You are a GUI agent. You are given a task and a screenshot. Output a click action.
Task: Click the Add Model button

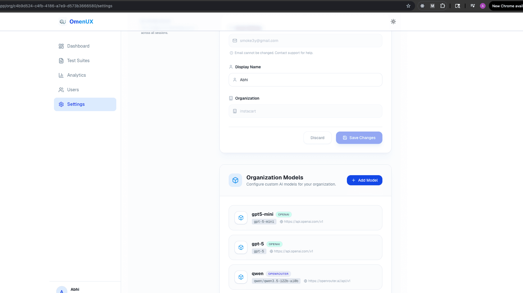tap(365, 180)
